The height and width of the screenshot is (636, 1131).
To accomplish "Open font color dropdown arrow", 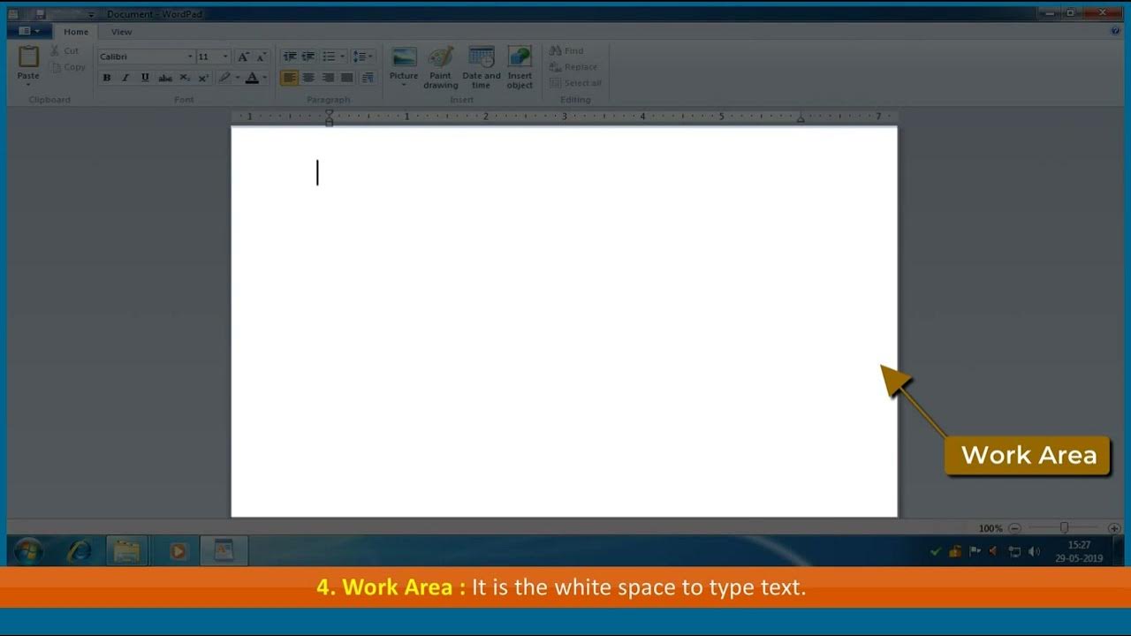I will click(264, 78).
